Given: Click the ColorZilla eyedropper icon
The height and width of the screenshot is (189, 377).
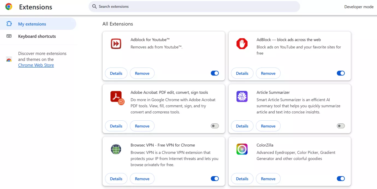Looking at the screenshot, I should pyautogui.click(x=242, y=149).
